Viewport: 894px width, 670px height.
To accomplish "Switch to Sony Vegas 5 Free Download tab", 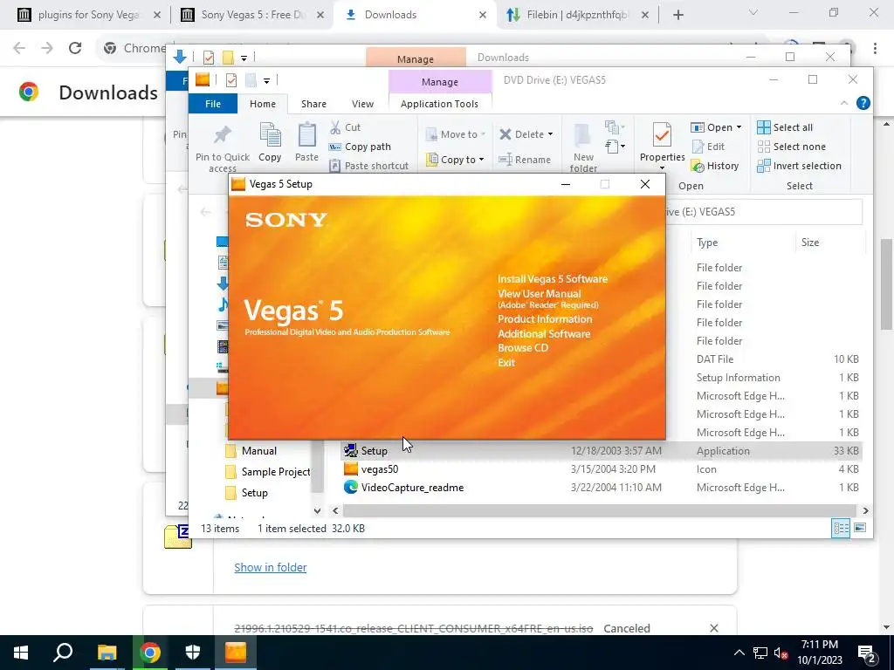I will pyautogui.click(x=253, y=15).
